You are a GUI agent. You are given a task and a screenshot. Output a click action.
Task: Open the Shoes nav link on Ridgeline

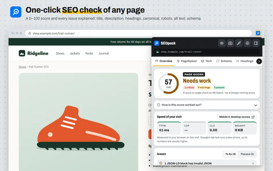click(x=60, y=53)
